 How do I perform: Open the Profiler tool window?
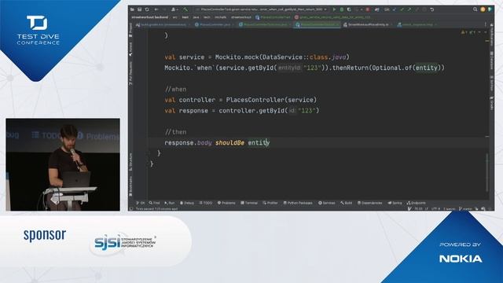pos(270,203)
